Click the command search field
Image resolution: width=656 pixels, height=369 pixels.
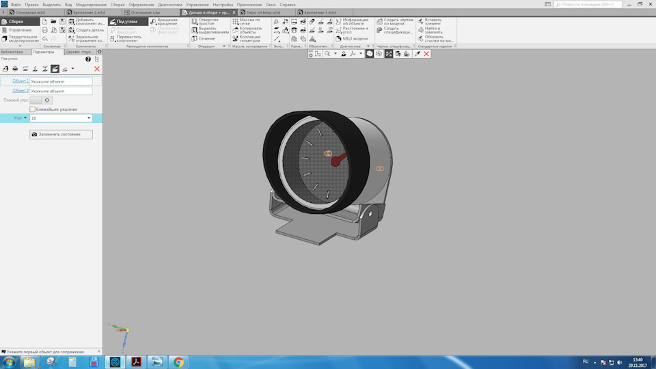click(588, 4)
